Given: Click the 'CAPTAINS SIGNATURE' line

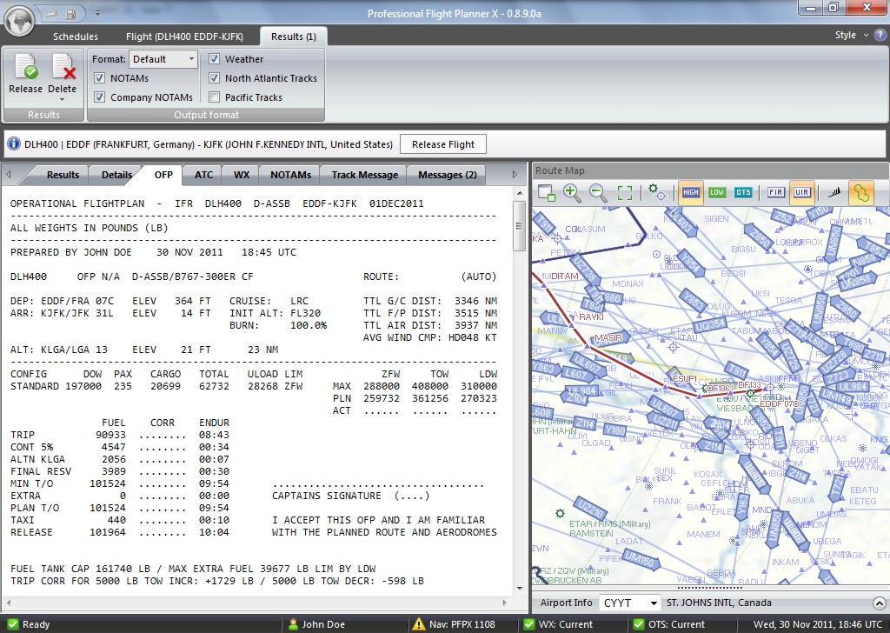Looking at the screenshot, I should coord(350,496).
